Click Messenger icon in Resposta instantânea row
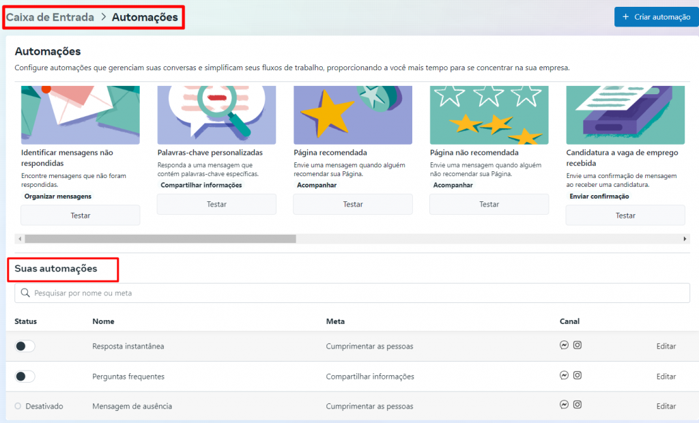699x423 pixels. click(564, 345)
